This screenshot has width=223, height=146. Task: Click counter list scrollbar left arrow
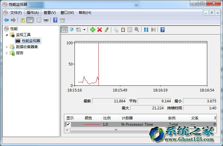pos(67,130)
